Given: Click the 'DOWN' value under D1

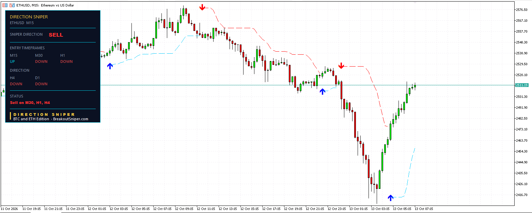Looking at the screenshot, I should coord(41,84).
